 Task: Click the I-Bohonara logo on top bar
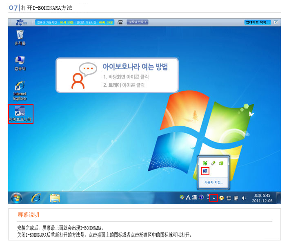tap(21, 22)
